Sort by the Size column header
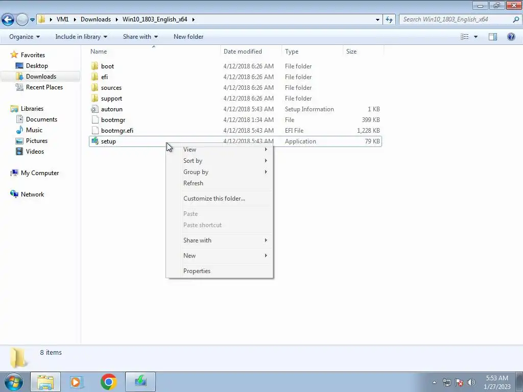The height and width of the screenshot is (392, 523). tap(351, 52)
